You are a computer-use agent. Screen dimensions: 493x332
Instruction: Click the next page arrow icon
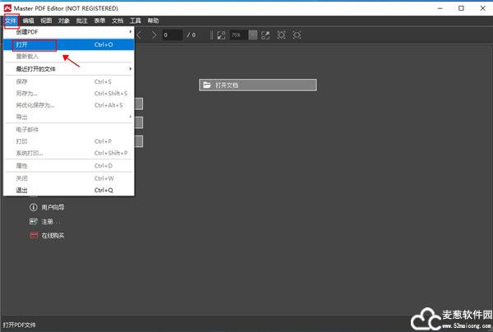[153, 35]
